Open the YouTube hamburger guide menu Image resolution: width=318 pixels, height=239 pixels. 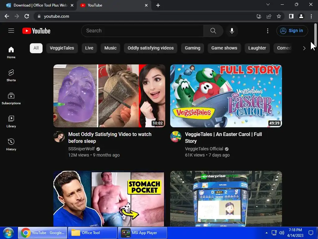(x=11, y=31)
